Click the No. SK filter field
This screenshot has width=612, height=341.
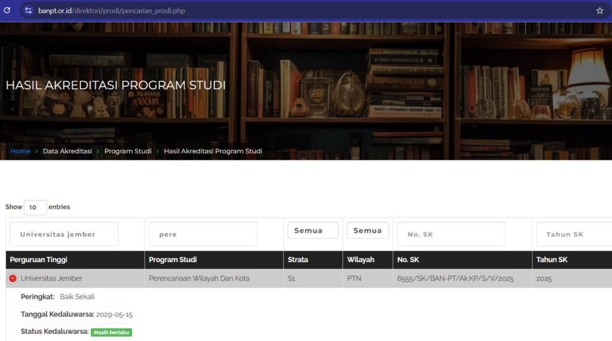pyautogui.click(x=451, y=234)
